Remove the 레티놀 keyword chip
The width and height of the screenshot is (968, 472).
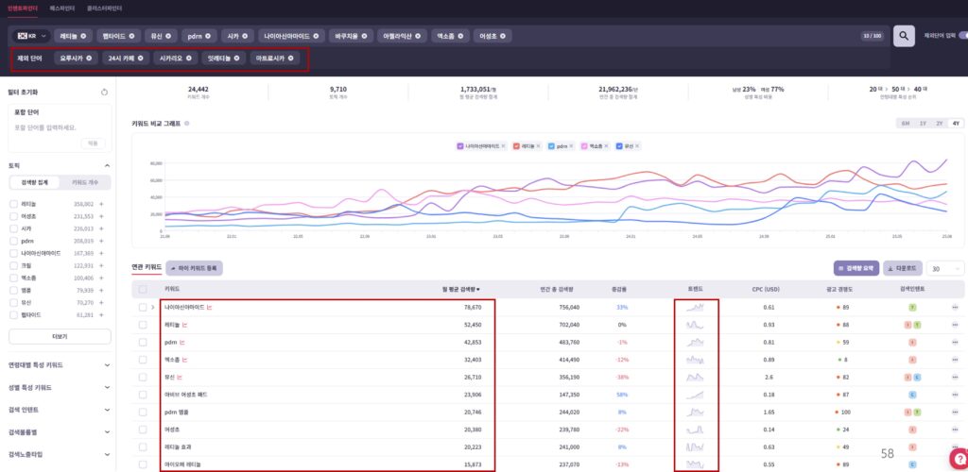(83, 37)
